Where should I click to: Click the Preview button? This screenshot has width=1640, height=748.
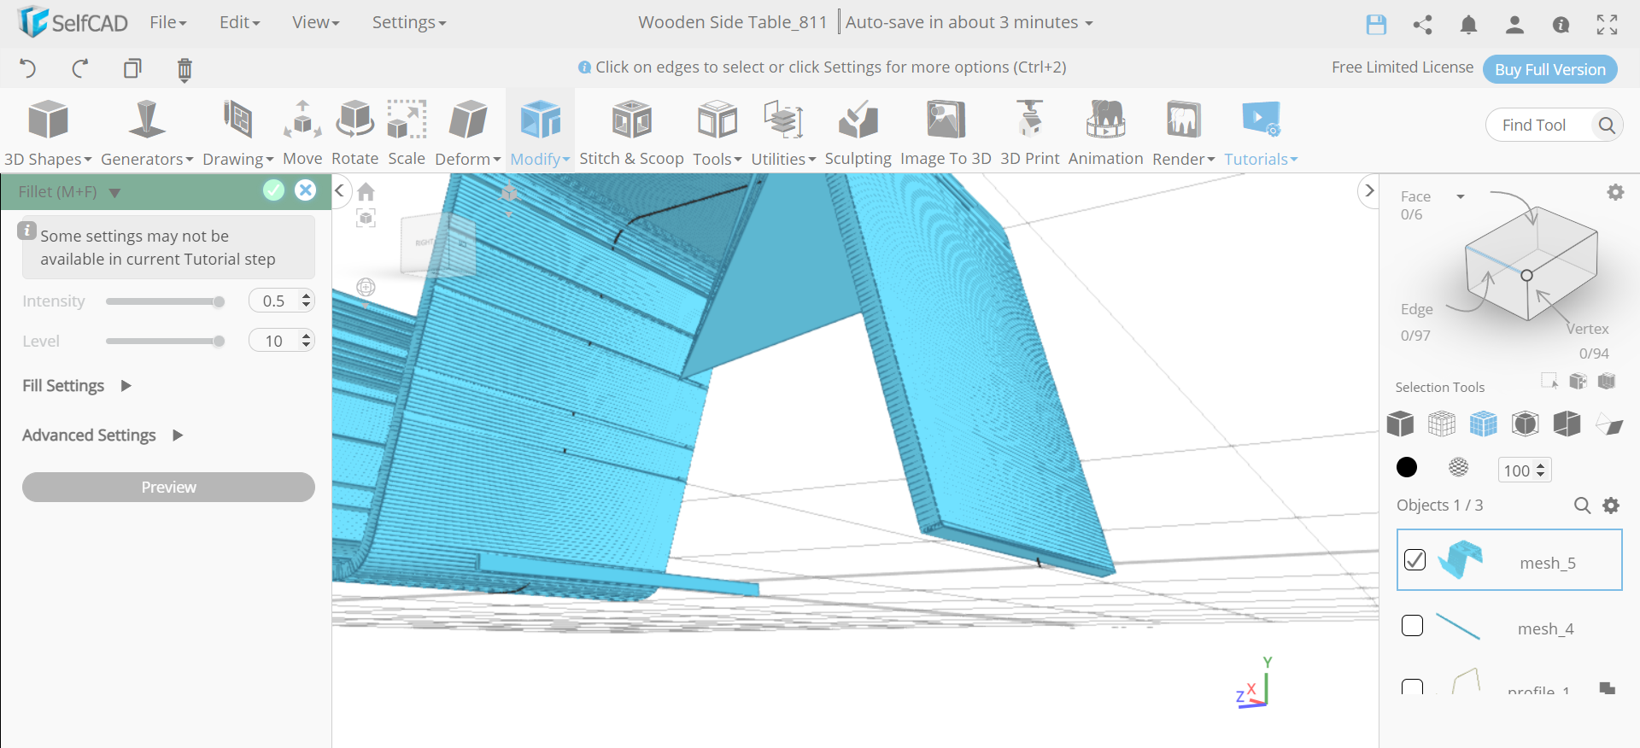tap(168, 487)
